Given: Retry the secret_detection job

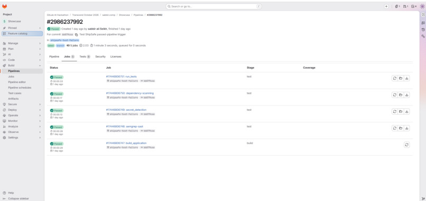Looking at the screenshot, I should click(394, 111).
